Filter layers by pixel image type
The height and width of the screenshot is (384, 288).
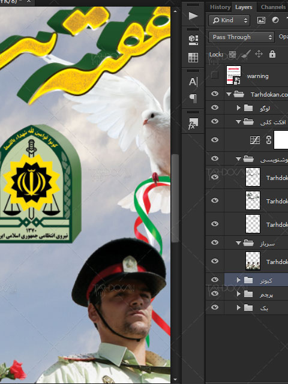coord(262,20)
